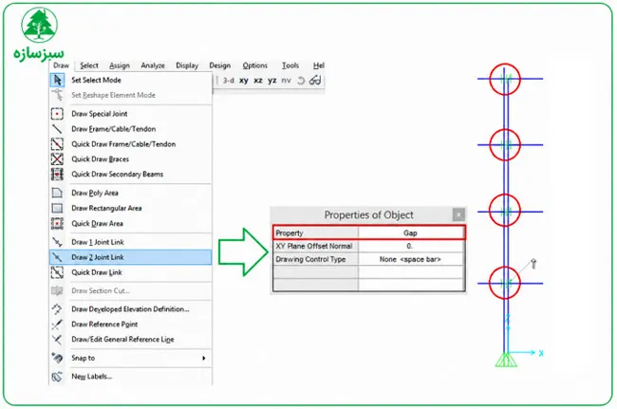
Task: Edit the XY Plane Offset Normal value
Action: pyautogui.click(x=411, y=246)
